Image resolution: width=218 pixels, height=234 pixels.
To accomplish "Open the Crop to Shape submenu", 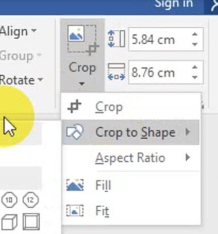I will [x=131, y=132].
